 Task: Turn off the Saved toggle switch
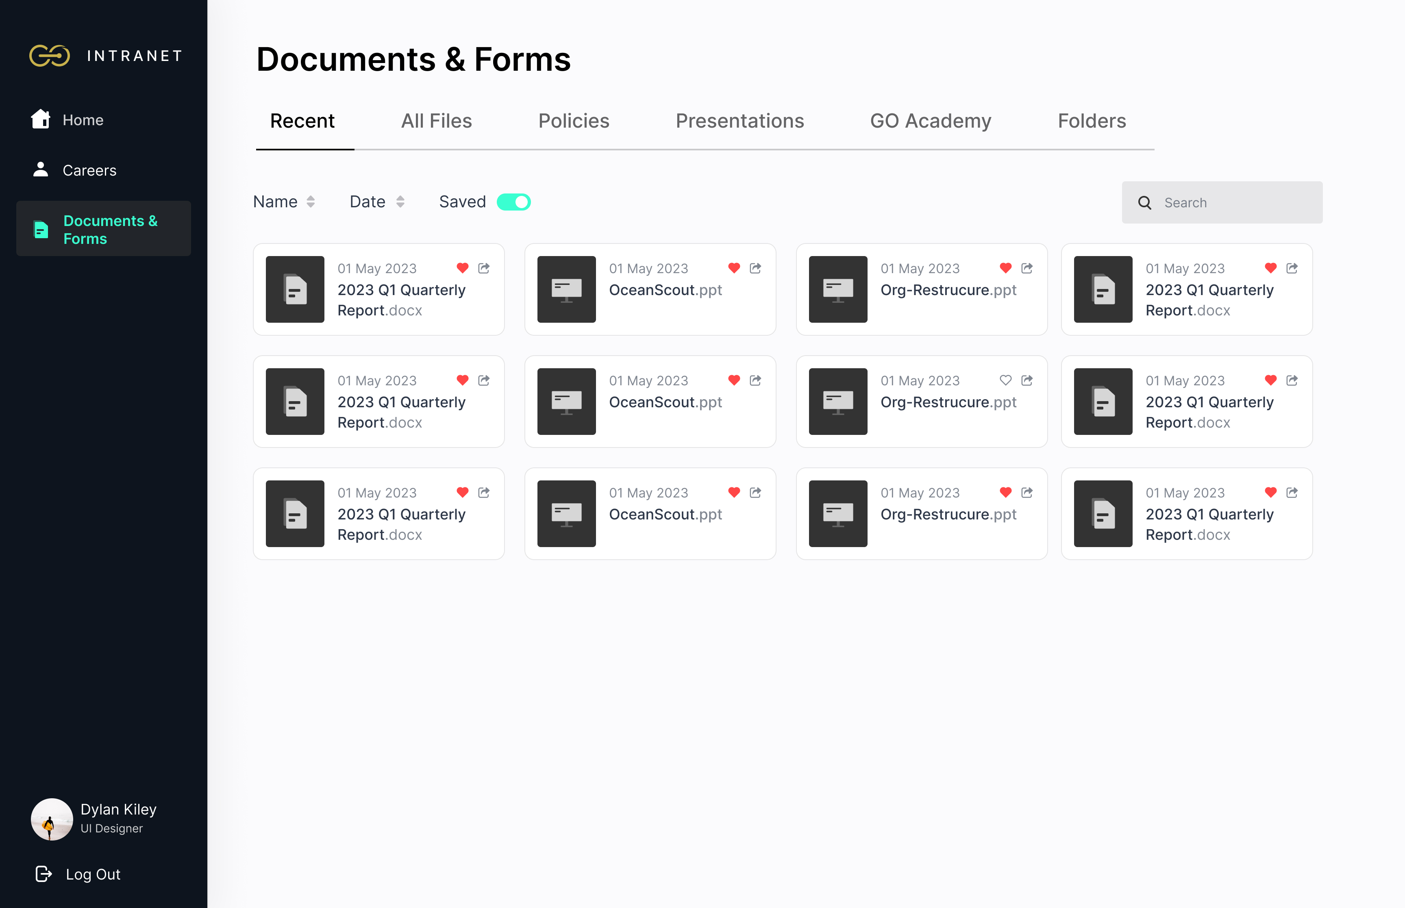513,202
